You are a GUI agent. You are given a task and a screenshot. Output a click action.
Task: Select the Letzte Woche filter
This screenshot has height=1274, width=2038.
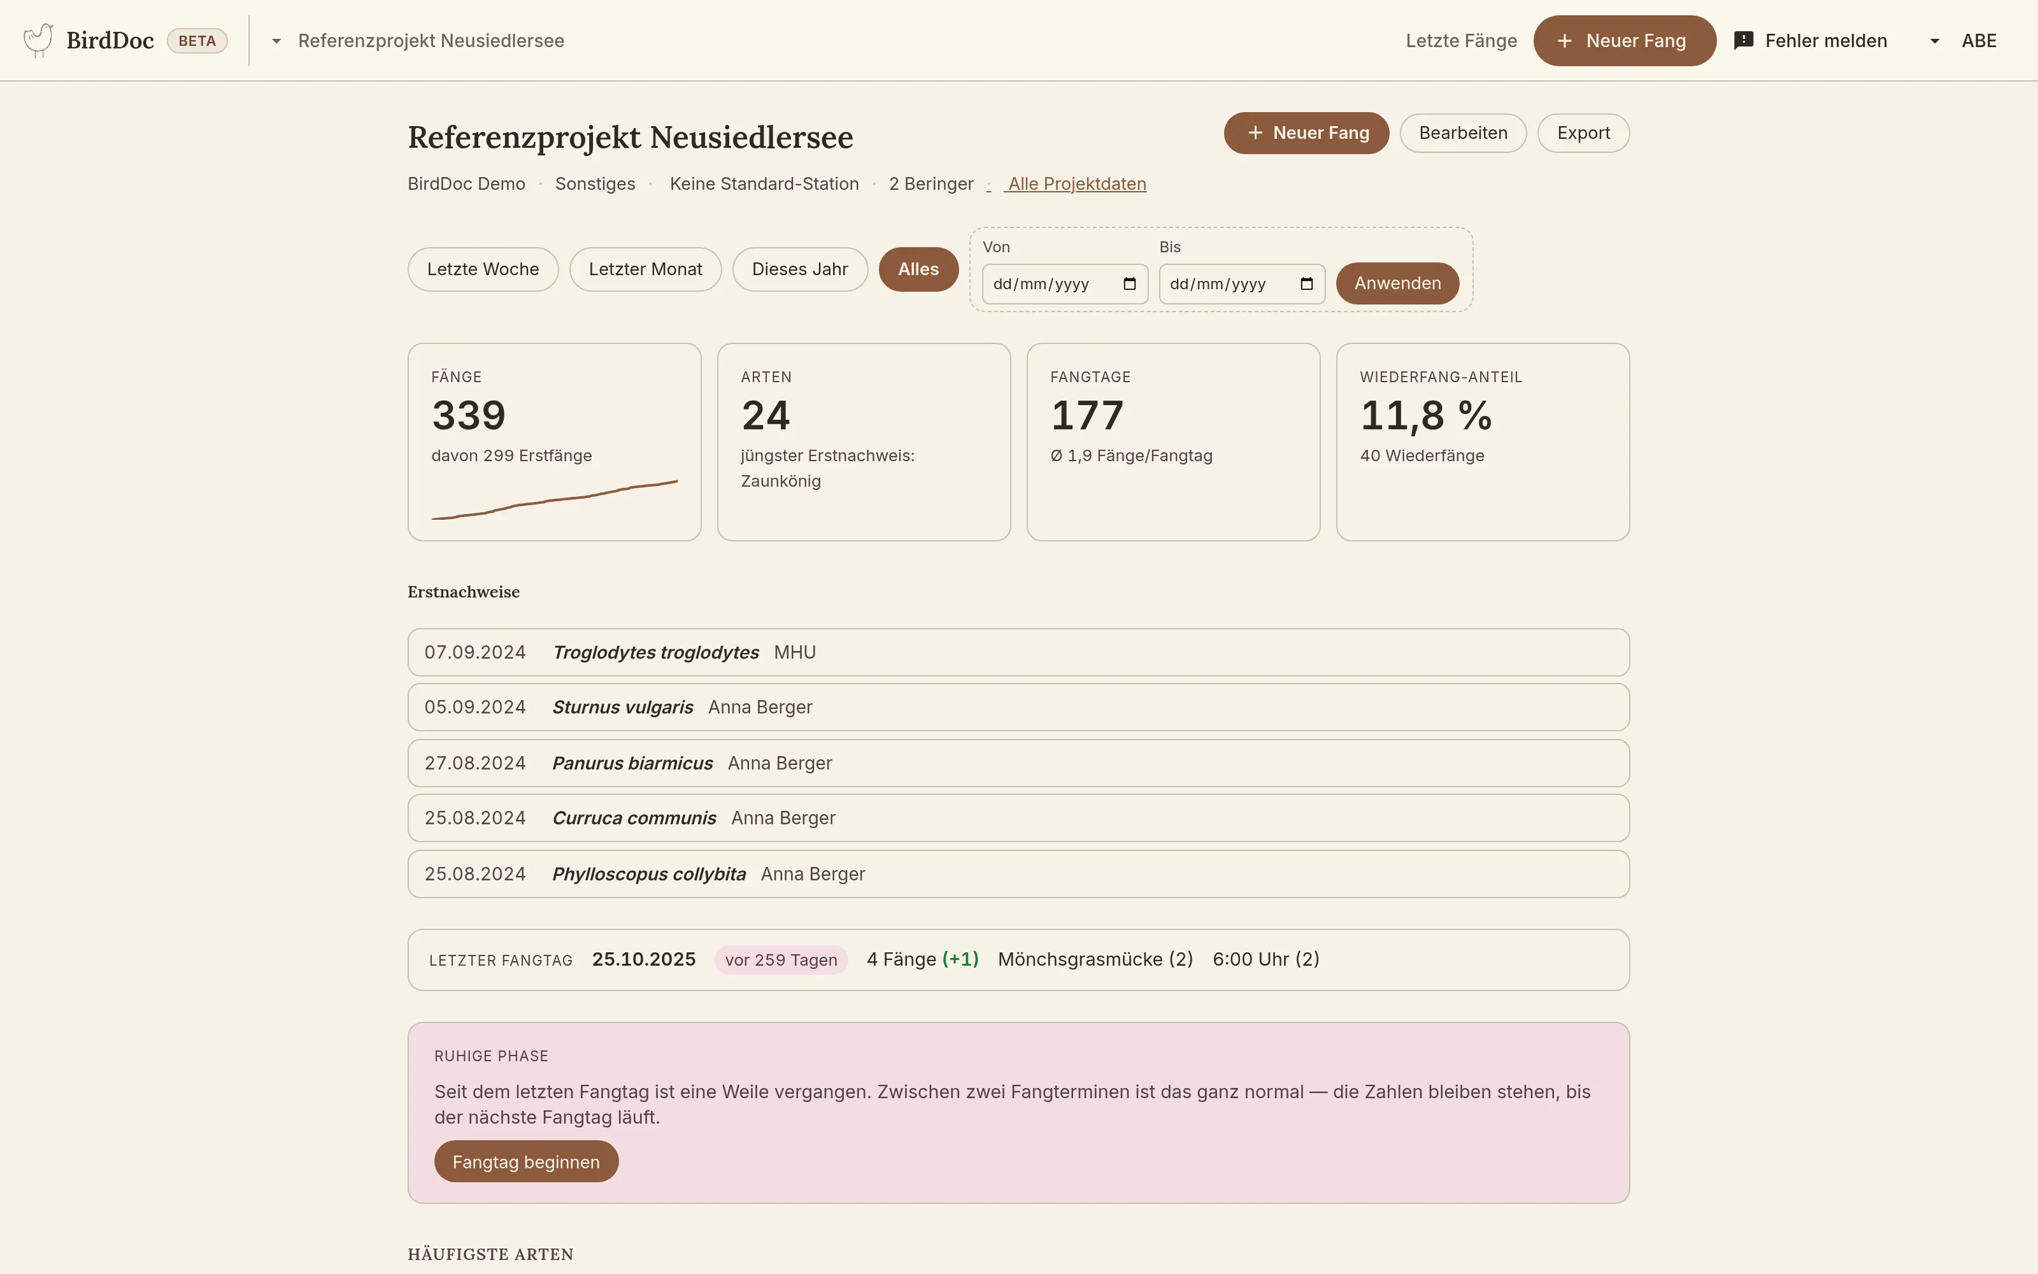pos(483,269)
